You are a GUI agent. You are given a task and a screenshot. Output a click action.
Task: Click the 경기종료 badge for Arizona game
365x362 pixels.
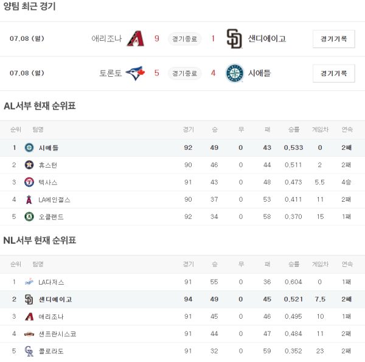coord(184,39)
